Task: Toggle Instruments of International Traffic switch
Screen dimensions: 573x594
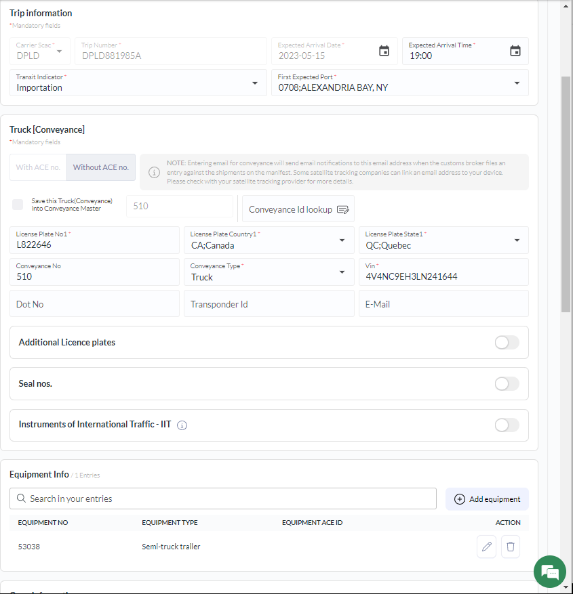Action: click(x=507, y=425)
